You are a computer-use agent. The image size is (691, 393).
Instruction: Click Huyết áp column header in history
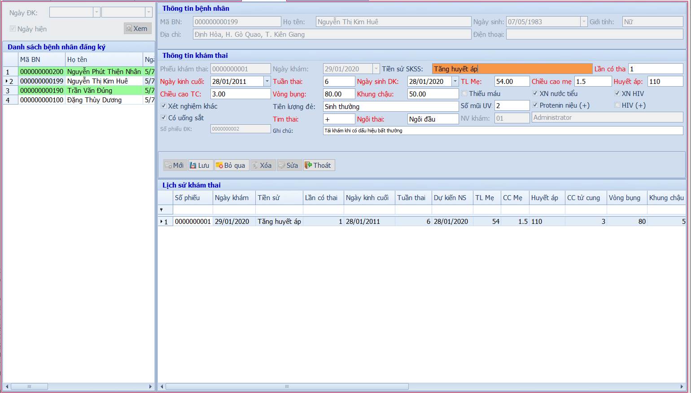(x=547, y=197)
